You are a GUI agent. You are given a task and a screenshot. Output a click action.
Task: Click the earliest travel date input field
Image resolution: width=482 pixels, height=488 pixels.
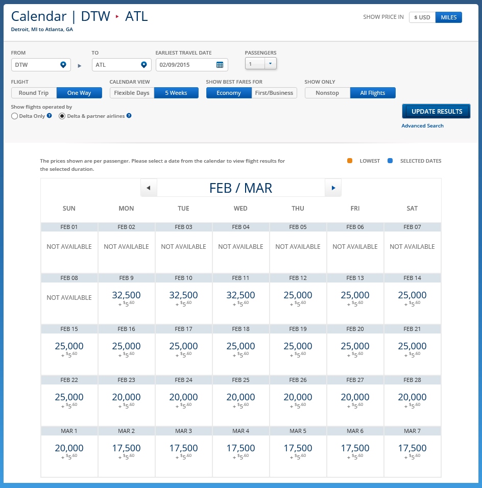(186, 65)
